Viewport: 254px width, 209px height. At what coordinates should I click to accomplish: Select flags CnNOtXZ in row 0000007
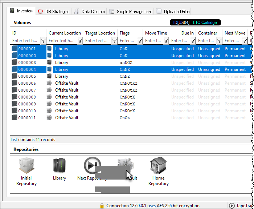pyautogui.click(x=128, y=90)
